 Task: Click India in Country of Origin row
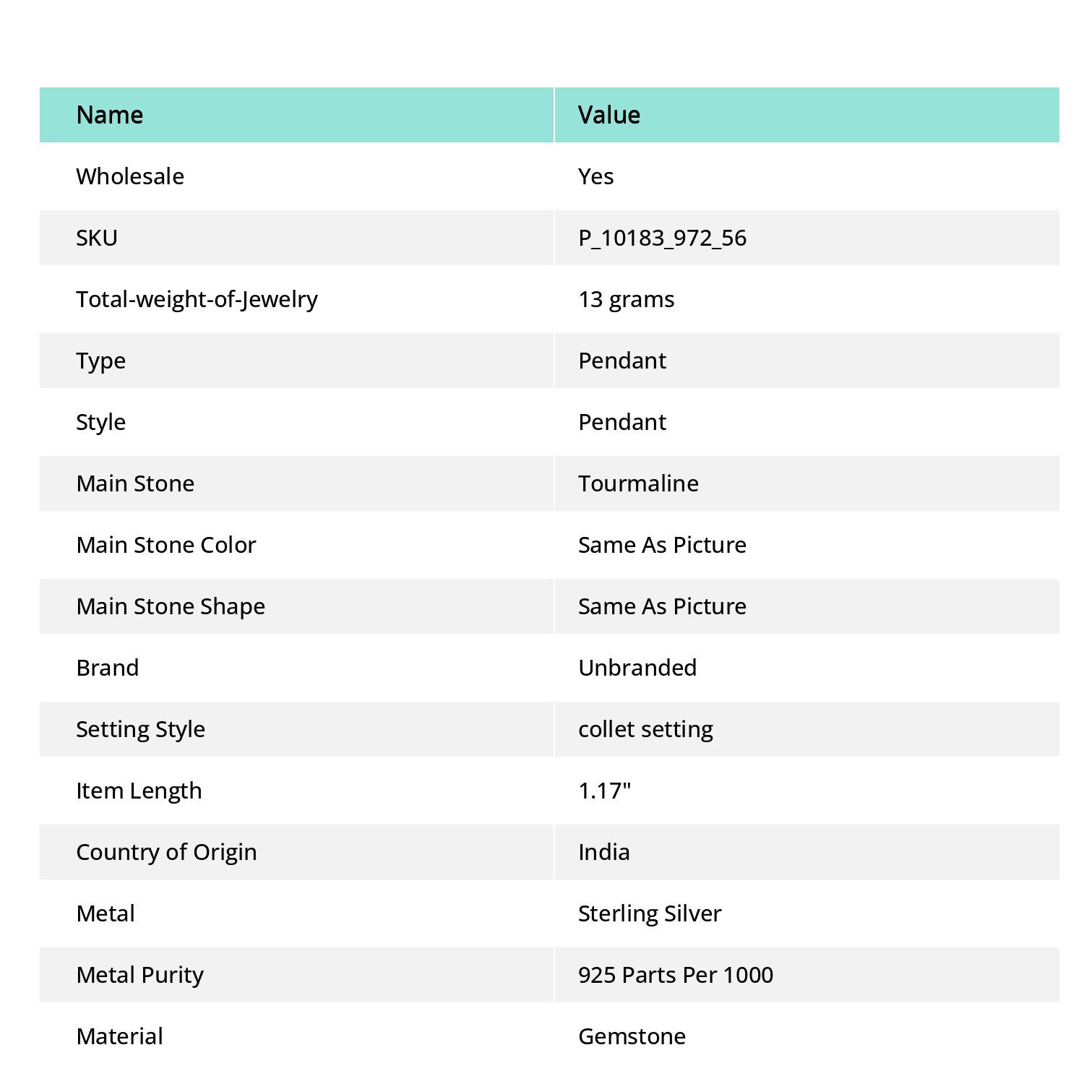(603, 852)
